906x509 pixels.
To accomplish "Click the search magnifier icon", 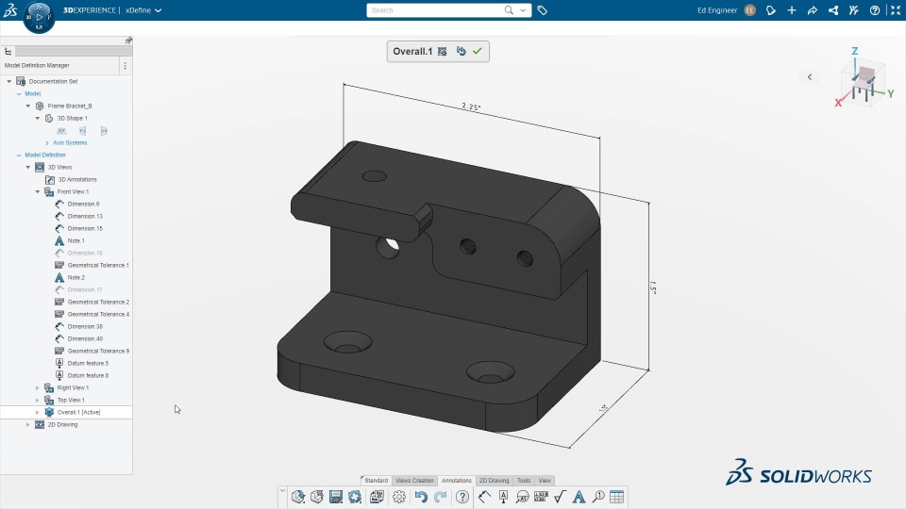I will 509,10.
